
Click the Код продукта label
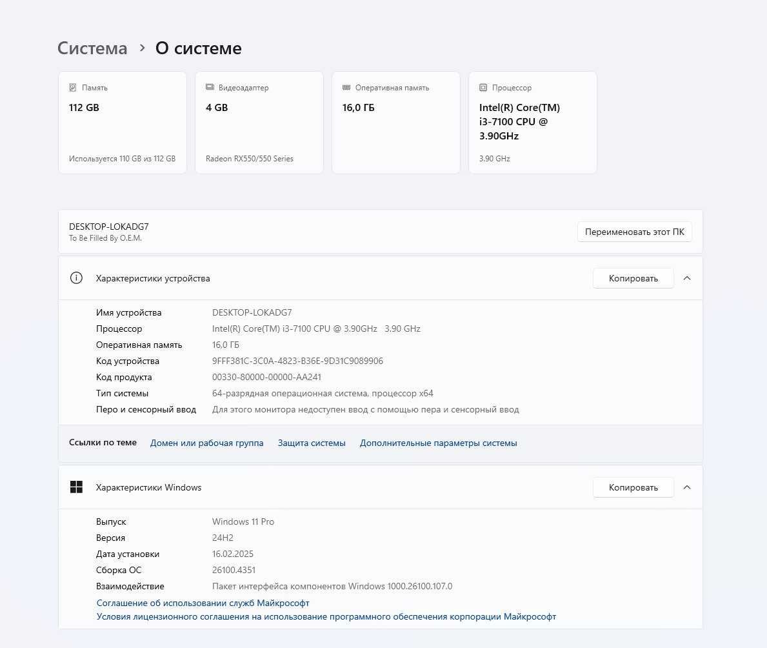[124, 378]
